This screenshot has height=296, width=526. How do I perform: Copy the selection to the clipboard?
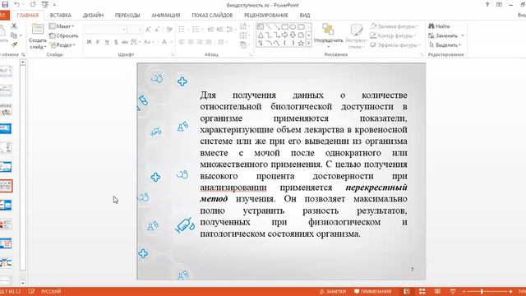(x=14, y=35)
